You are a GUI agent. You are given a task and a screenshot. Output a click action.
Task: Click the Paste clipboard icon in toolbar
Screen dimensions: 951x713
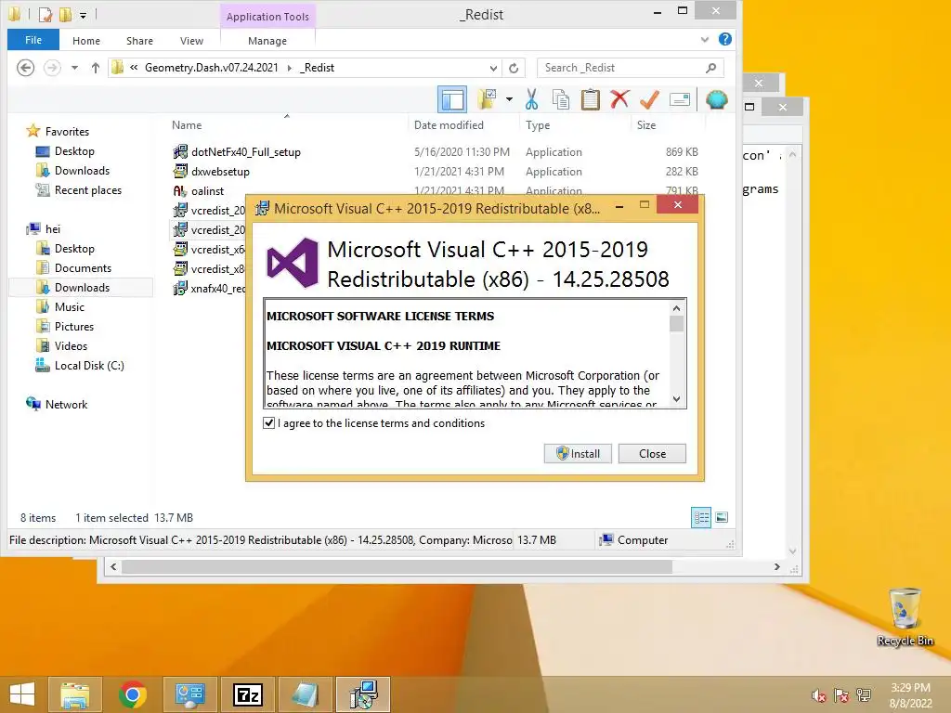[x=590, y=99]
